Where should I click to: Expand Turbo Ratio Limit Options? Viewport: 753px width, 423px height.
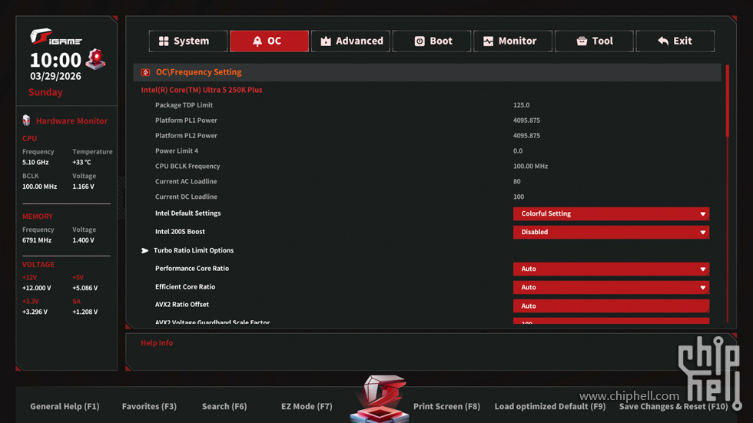pos(194,250)
